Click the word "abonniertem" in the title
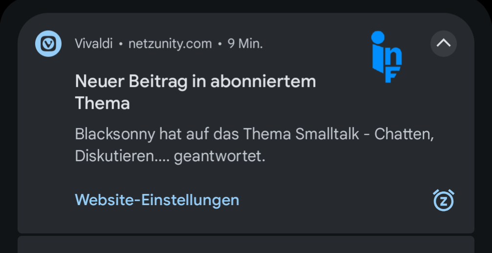 (x=263, y=82)
